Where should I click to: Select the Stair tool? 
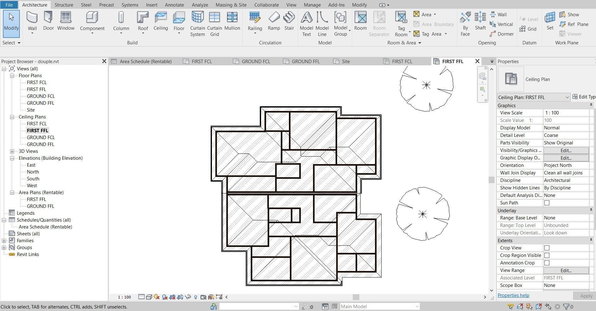tap(289, 21)
